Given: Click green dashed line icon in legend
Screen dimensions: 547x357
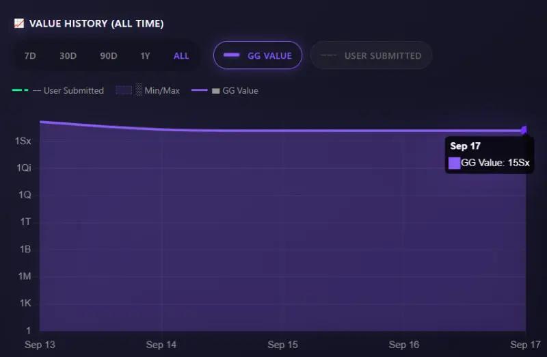Looking at the screenshot, I should 20,90.
